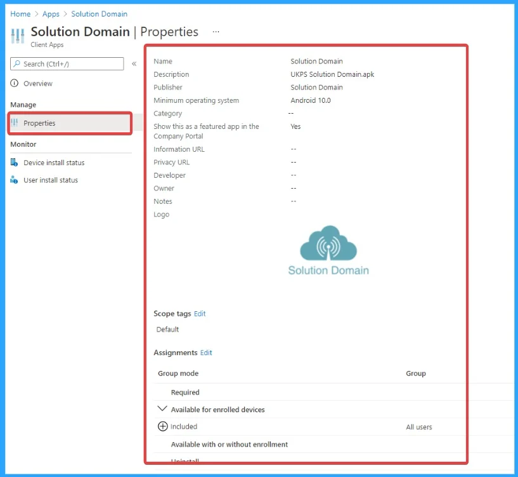
Task: Open the Overview menu item
Action: 37,83
